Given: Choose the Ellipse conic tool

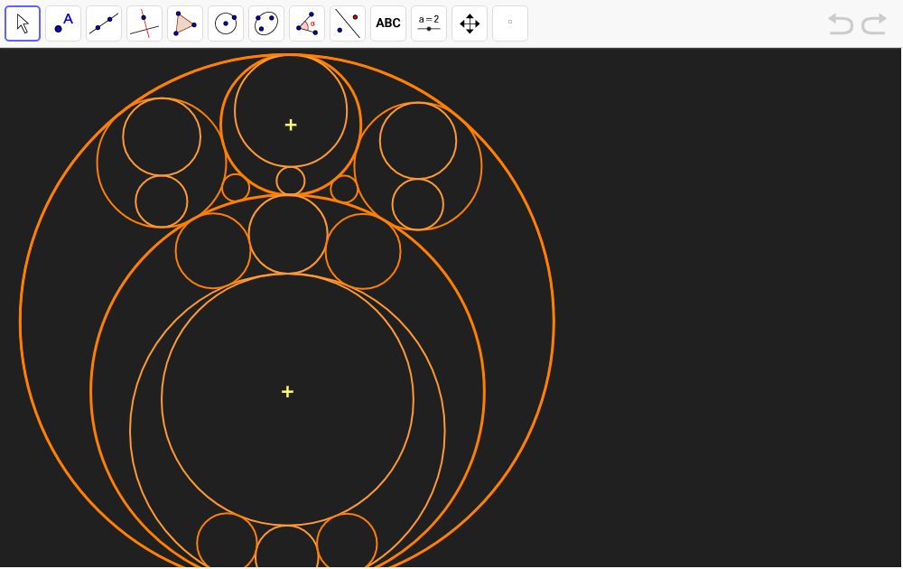Looking at the screenshot, I should 266,23.
